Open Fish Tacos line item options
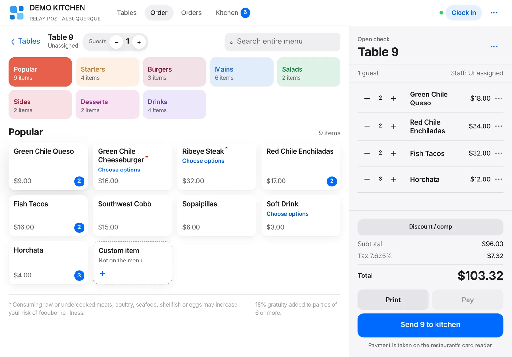The image size is (512, 357). pos(499,153)
